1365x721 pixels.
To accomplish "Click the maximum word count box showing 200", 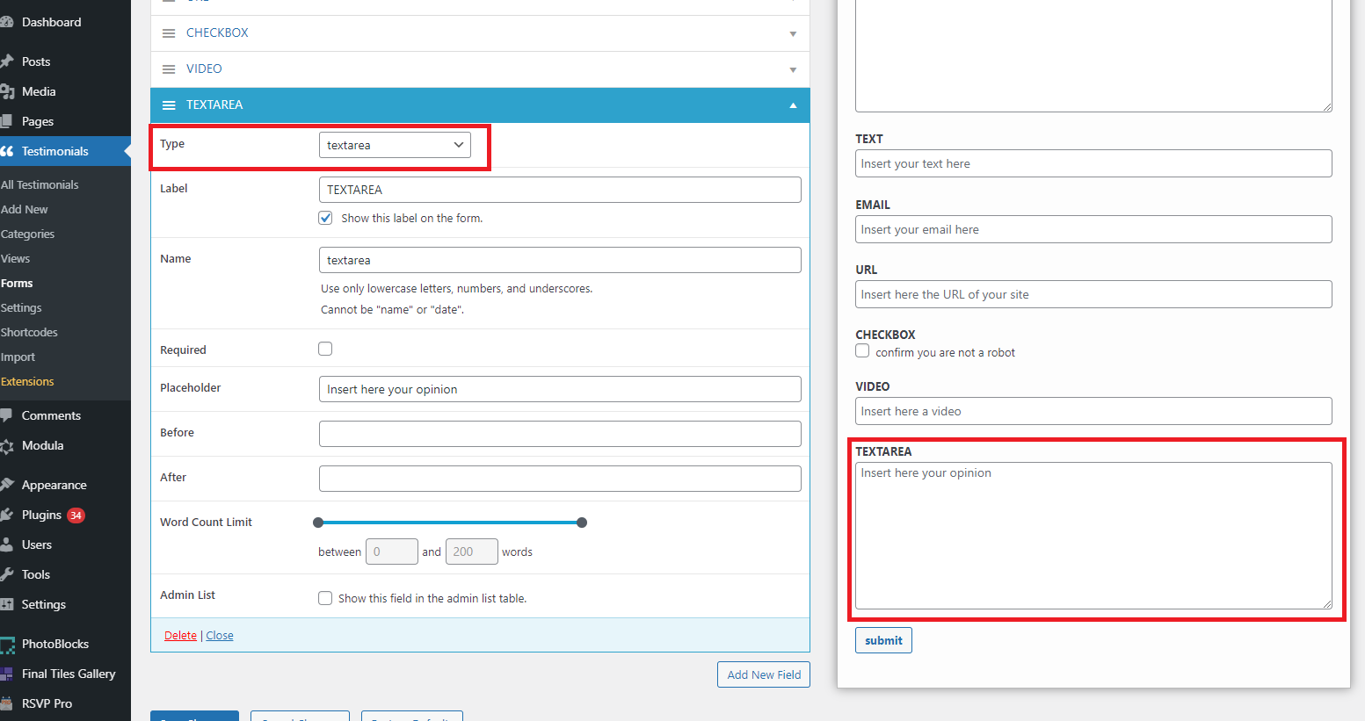I will coord(472,552).
